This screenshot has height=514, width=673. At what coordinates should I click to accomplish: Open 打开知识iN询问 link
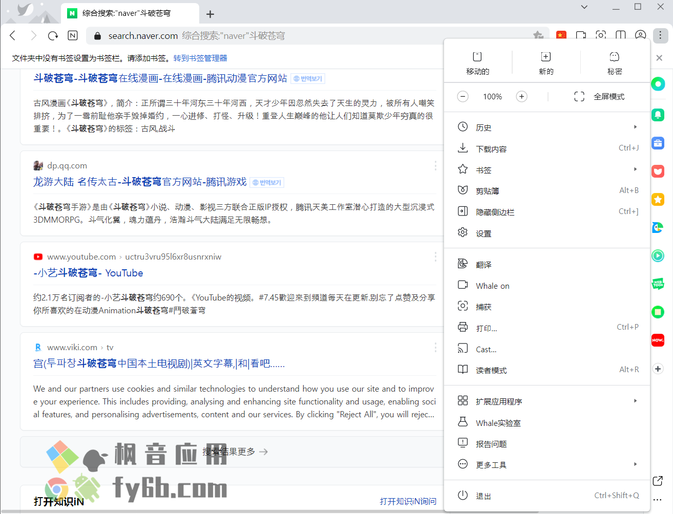click(x=408, y=501)
